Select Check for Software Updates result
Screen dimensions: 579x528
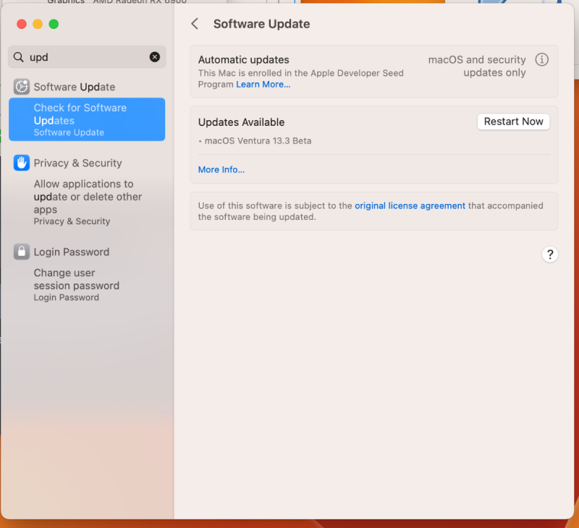pyautogui.click(x=87, y=119)
